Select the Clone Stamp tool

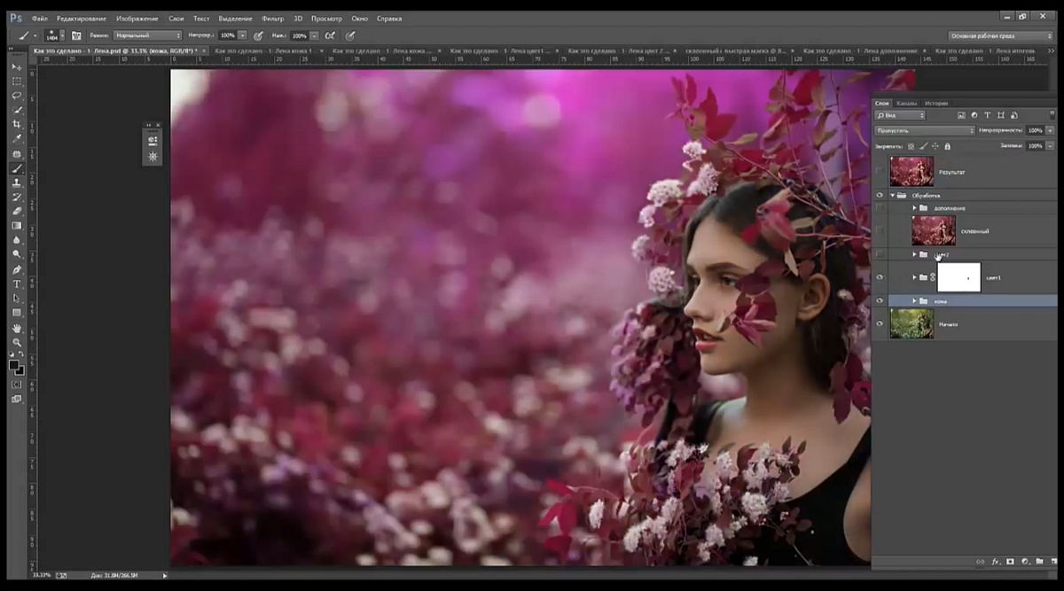click(x=16, y=183)
